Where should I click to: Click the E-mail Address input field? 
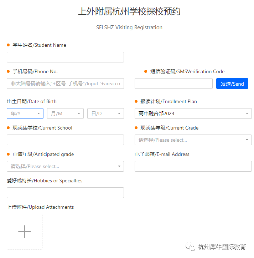pyautogui.click(x=193, y=166)
